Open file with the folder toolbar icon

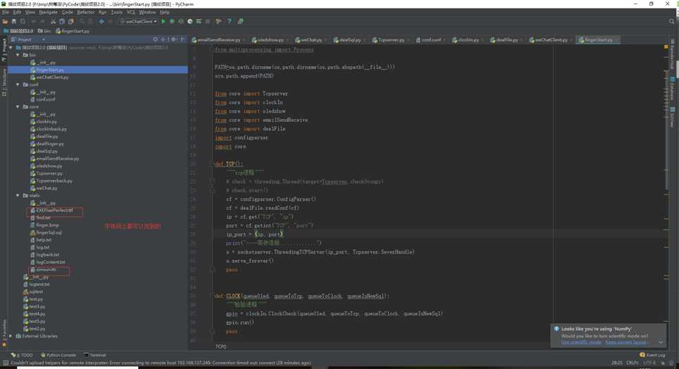click(5, 21)
